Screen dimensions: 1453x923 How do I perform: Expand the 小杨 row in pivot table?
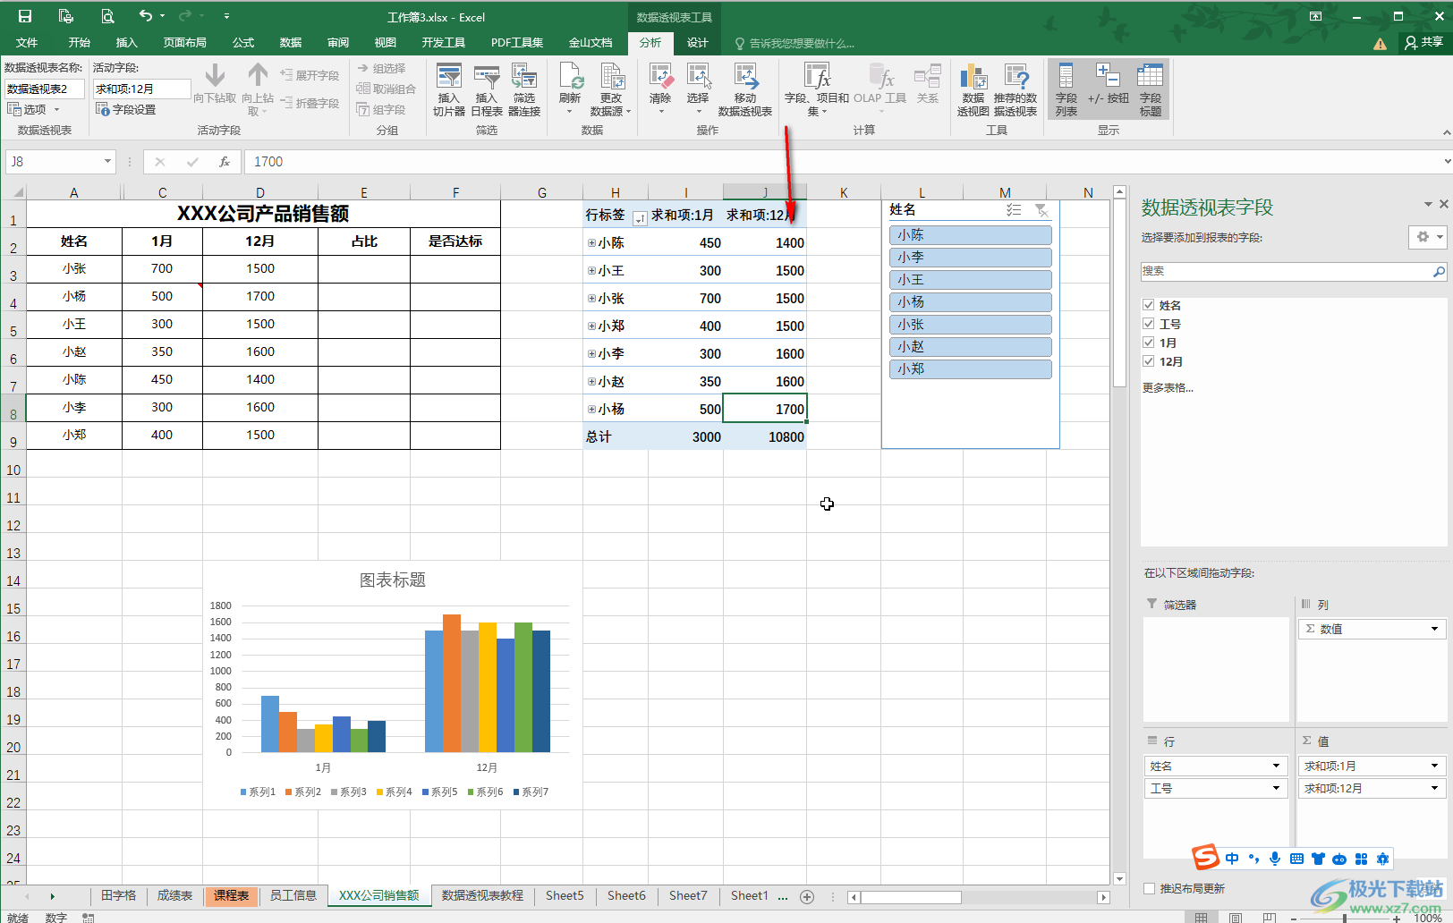[x=591, y=410]
